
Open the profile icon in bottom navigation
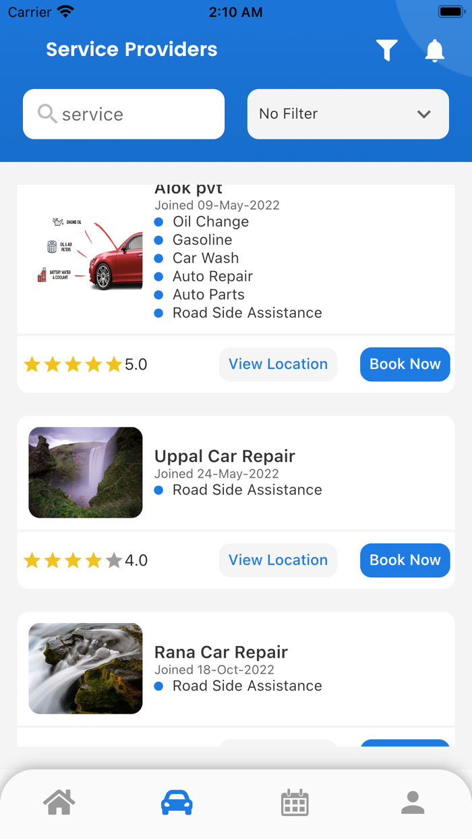pos(413,802)
